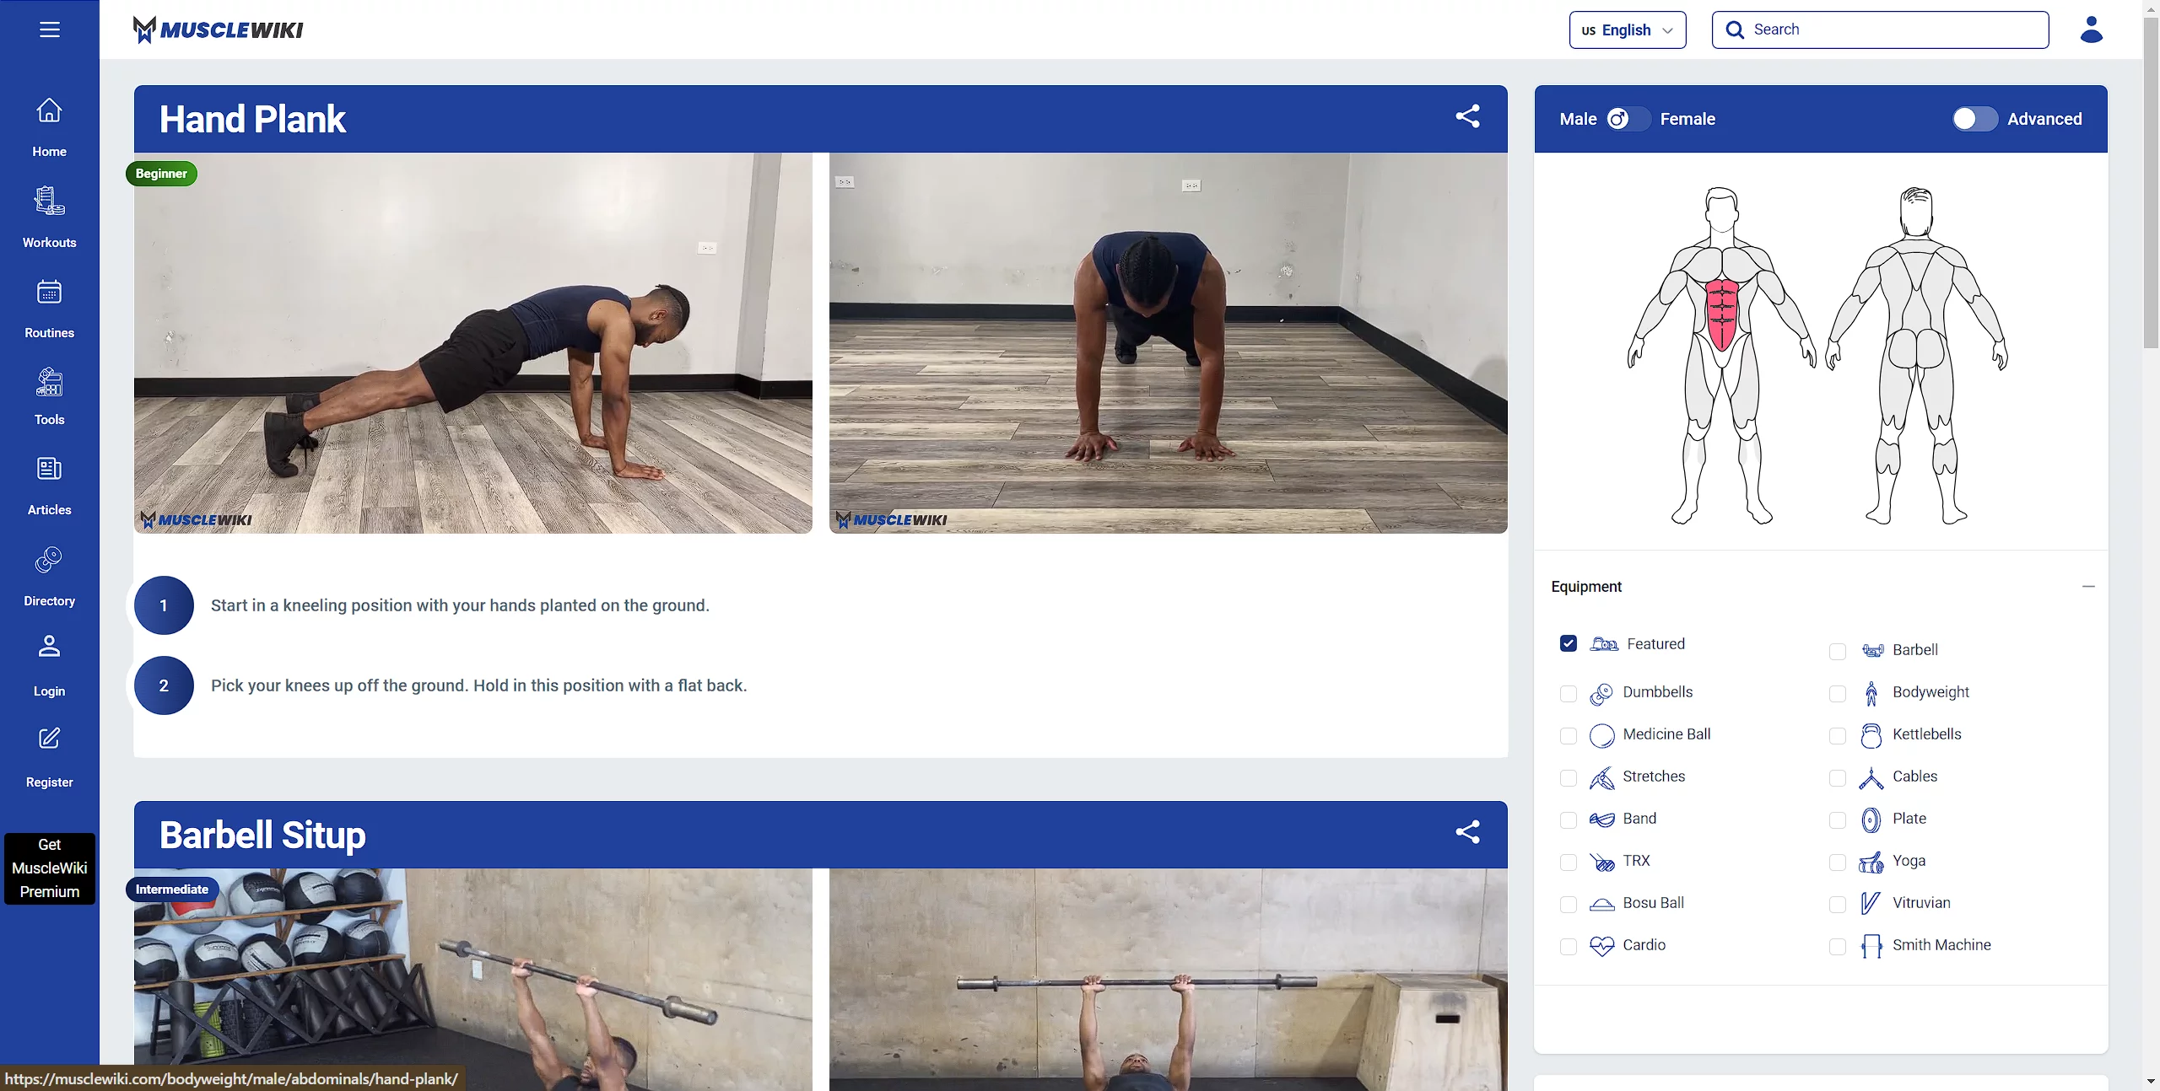
Task: Open the Workouts sidebar icon
Action: click(49, 202)
